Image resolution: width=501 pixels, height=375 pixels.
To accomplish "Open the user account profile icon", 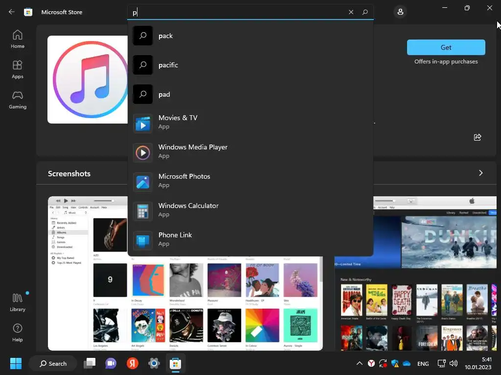I will pos(400,12).
